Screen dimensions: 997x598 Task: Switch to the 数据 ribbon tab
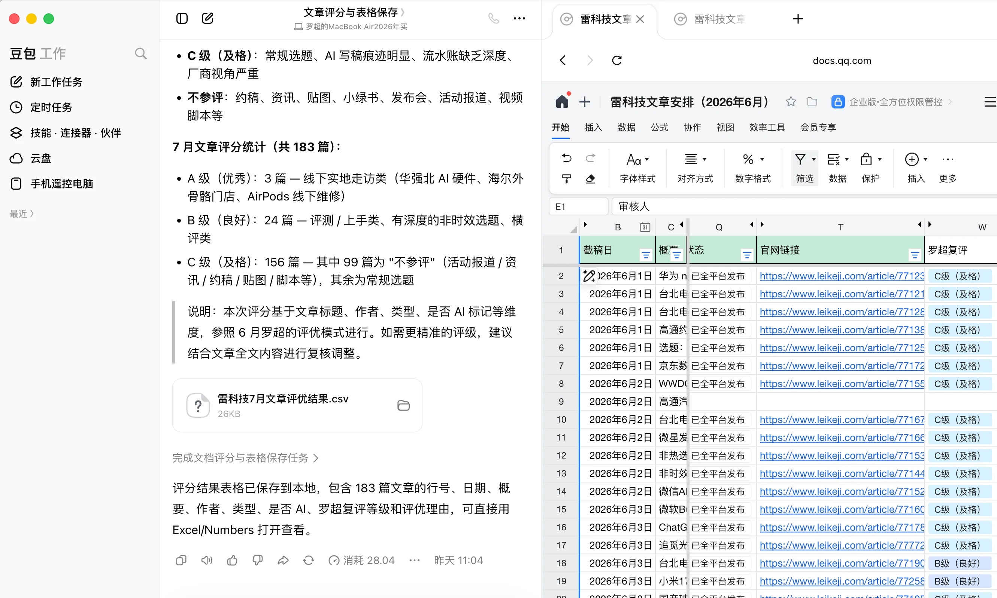pos(626,127)
